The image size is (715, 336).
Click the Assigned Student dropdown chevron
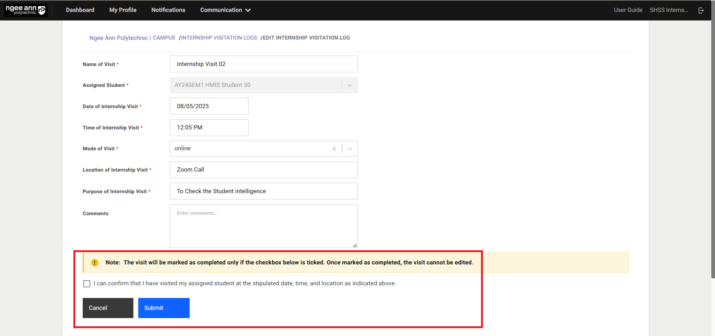point(349,85)
